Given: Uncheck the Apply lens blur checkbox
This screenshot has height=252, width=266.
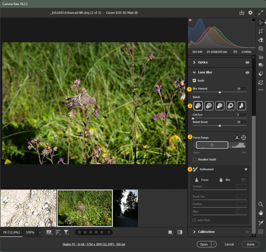Looking at the screenshot, I should tap(194, 80).
